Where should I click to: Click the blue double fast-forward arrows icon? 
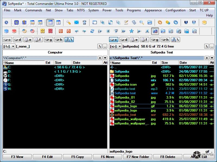(123, 31)
